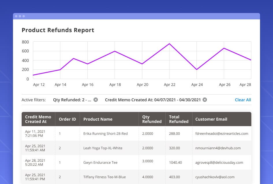Remove the Qty Refunded filter chip

pos(96,100)
